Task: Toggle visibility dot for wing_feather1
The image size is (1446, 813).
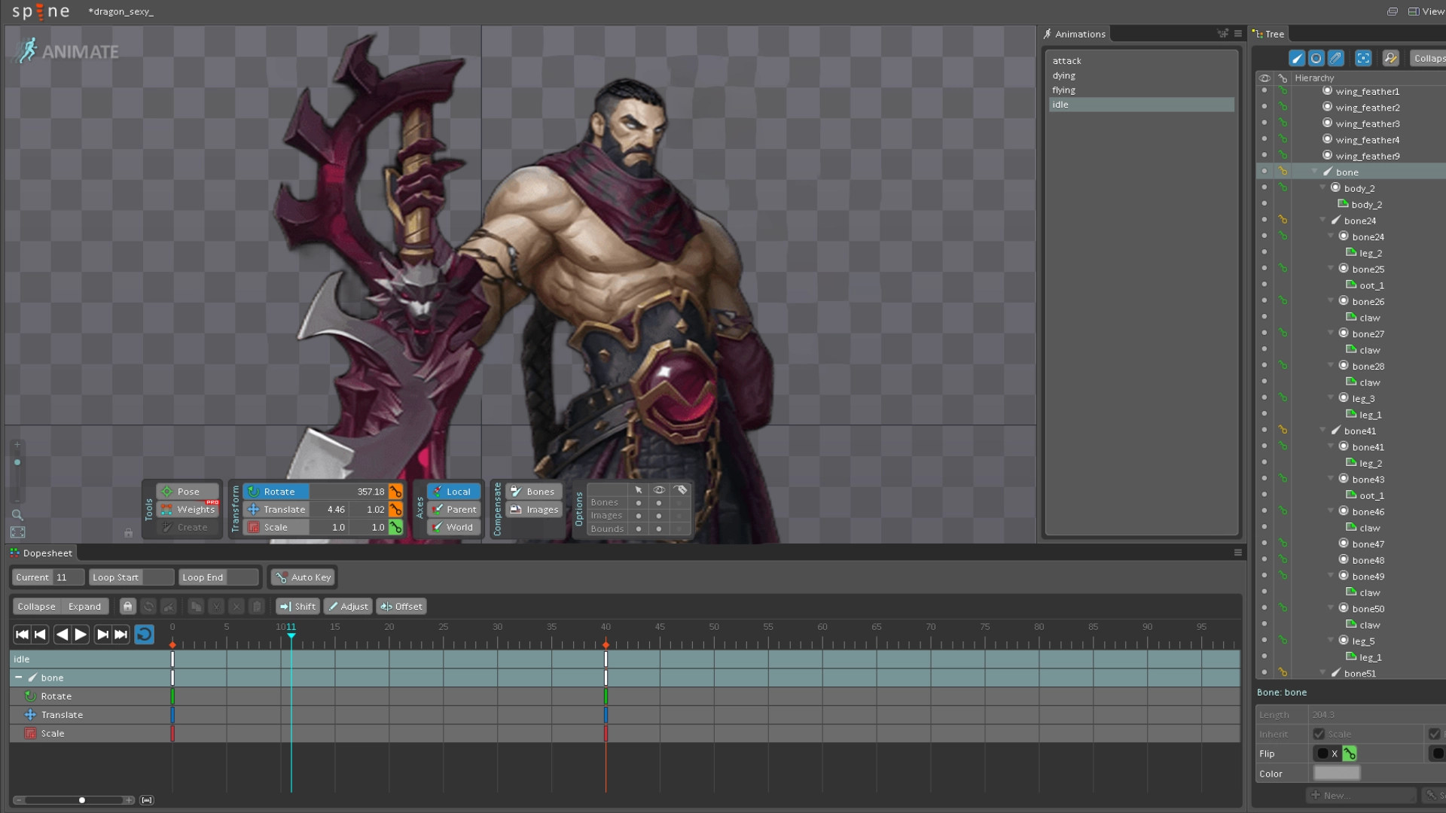Action: point(1264,90)
